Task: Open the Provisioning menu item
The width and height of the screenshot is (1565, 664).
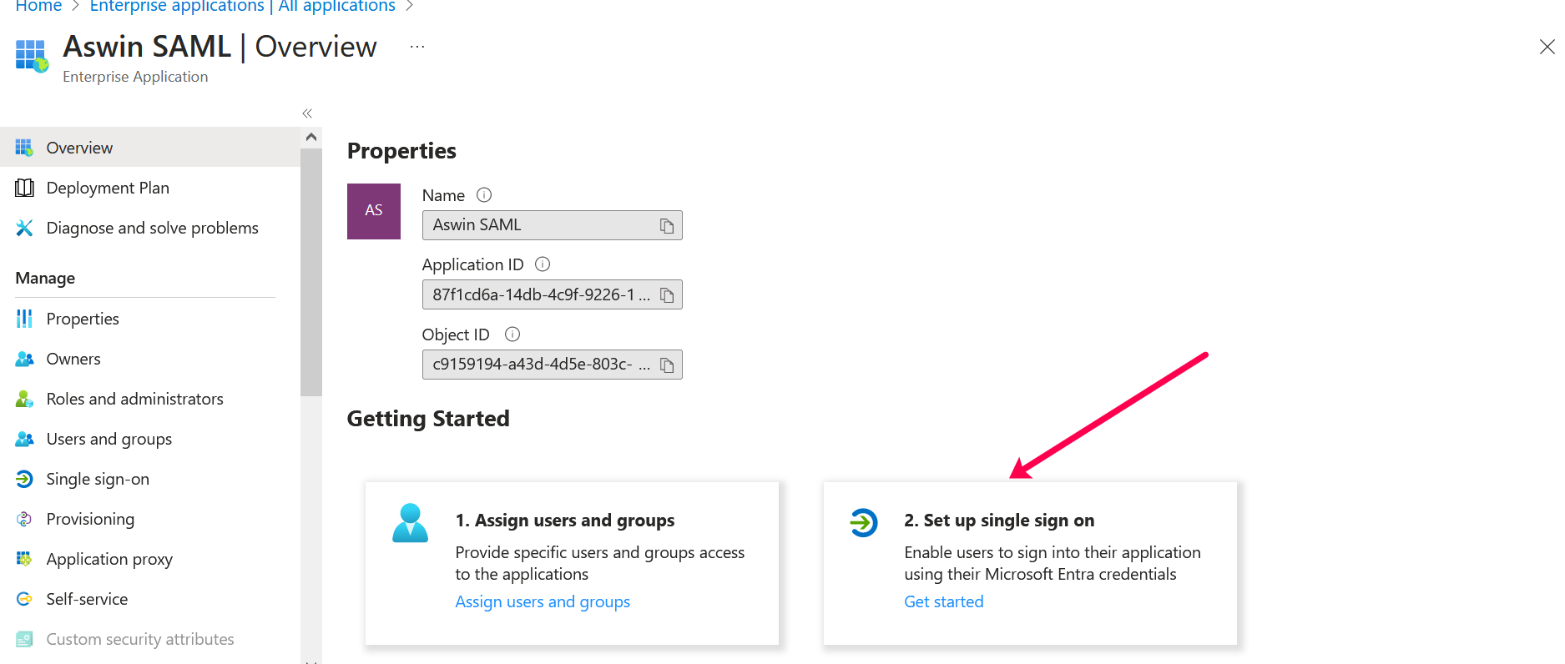Action: [x=90, y=519]
